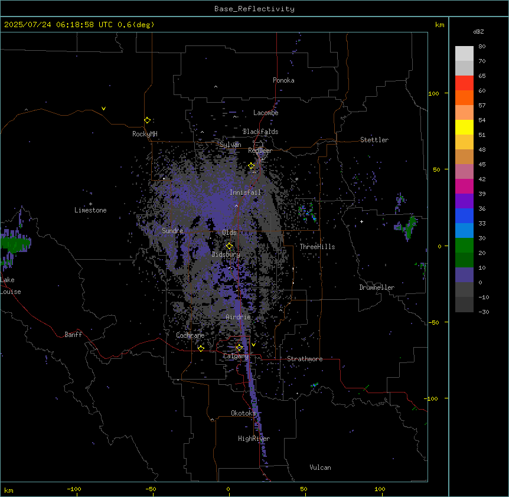Click the km unit label at top right

click(x=439, y=25)
